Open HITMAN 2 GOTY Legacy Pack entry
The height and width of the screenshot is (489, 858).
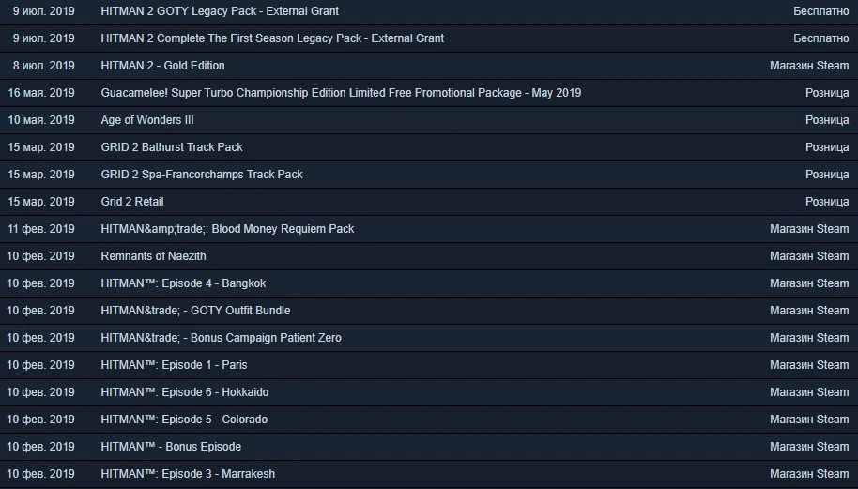pyautogui.click(x=220, y=11)
